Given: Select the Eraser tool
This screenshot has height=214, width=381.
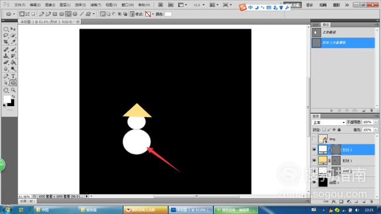Looking at the screenshot, I should click(x=6, y=62).
